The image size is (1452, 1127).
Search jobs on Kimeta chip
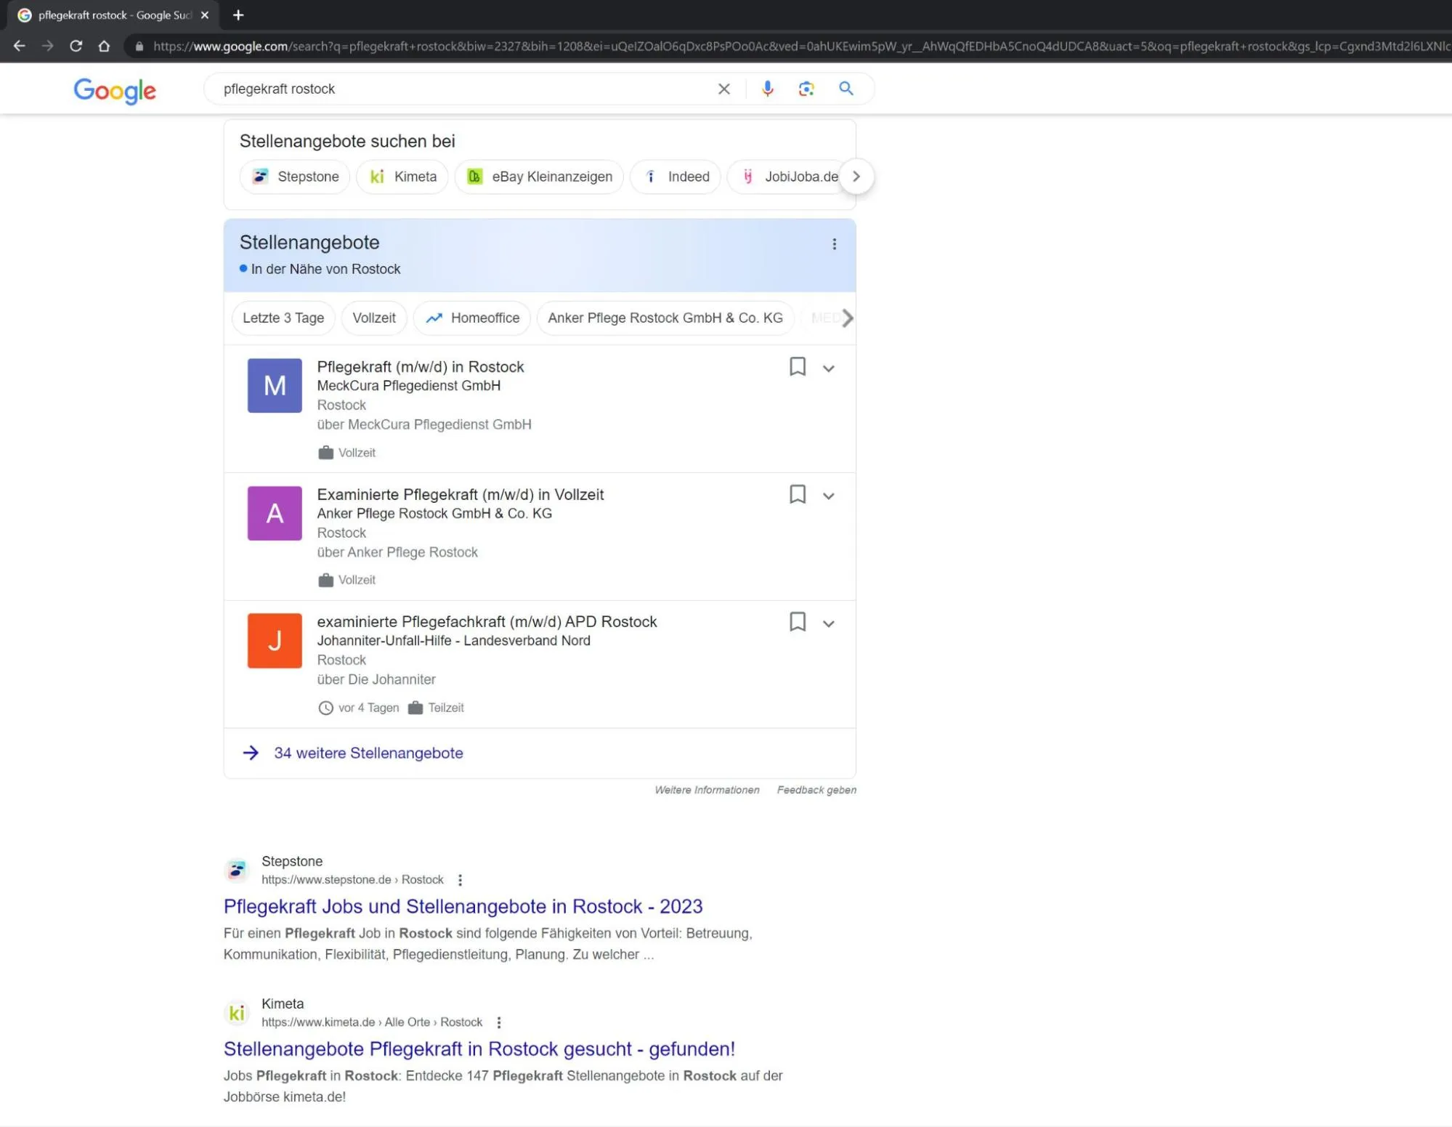coord(402,177)
